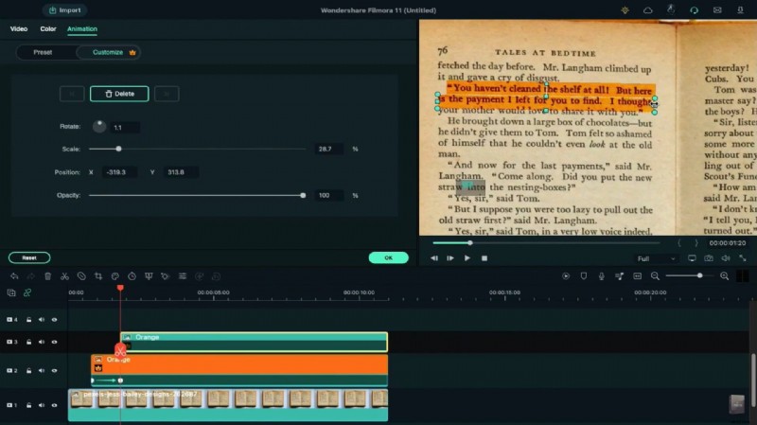This screenshot has height=425, width=757.
Task: Switch to the Color tab
Action: (48, 29)
